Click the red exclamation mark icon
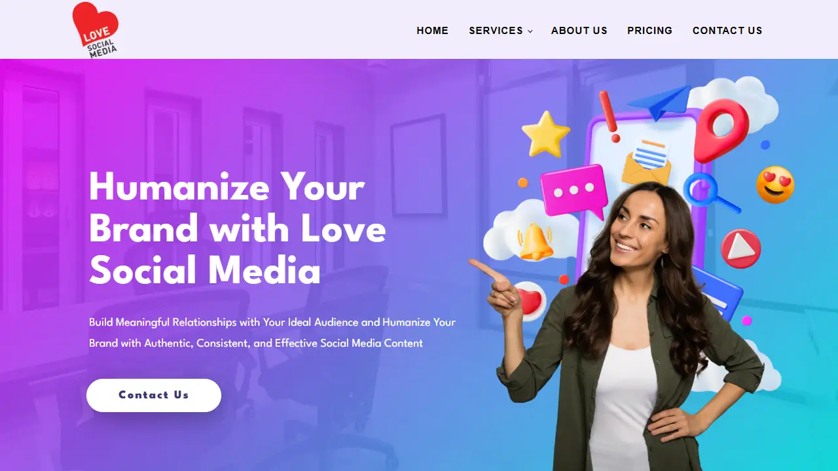Image resolution: width=838 pixels, height=471 pixels. tap(610, 116)
